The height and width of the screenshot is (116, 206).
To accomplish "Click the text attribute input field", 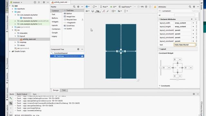I will click(x=184, y=45).
